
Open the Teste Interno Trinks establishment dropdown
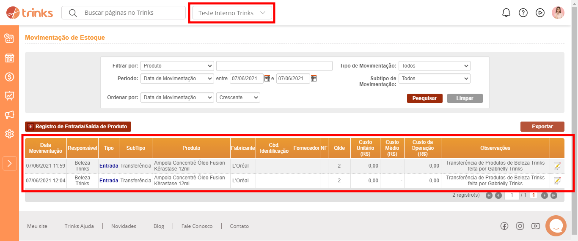[x=231, y=13]
